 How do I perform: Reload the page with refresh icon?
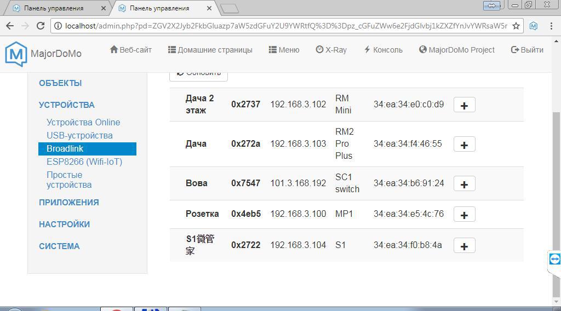click(x=41, y=26)
